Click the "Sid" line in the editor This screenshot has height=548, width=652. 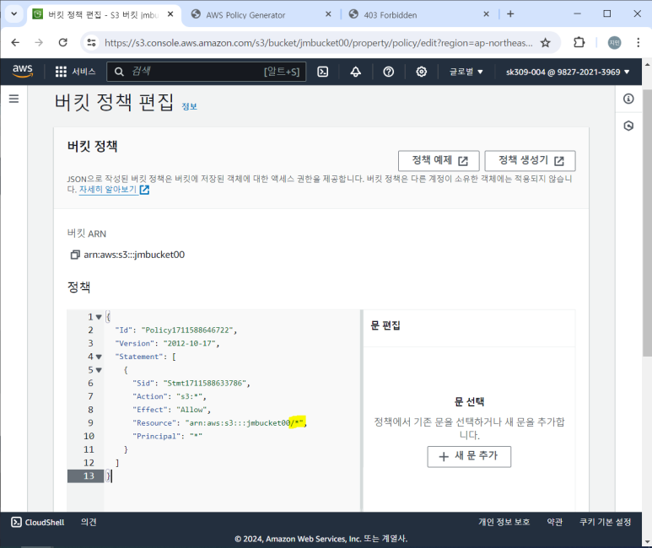coord(191,383)
